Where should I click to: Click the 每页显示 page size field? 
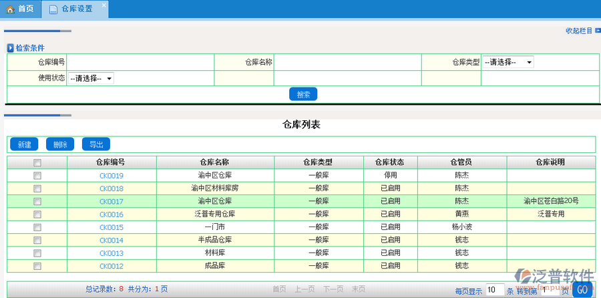click(x=494, y=290)
